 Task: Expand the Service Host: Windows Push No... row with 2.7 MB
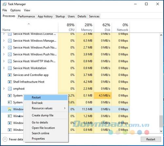click(4, 48)
